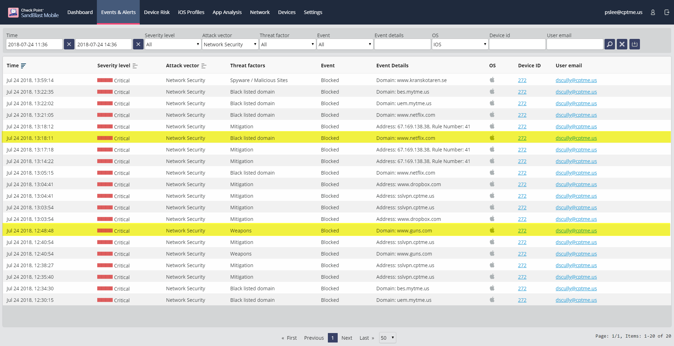Clear the end time 2018-07-24 14:36 filter
674x346 pixels.
(x=138, y=44)
